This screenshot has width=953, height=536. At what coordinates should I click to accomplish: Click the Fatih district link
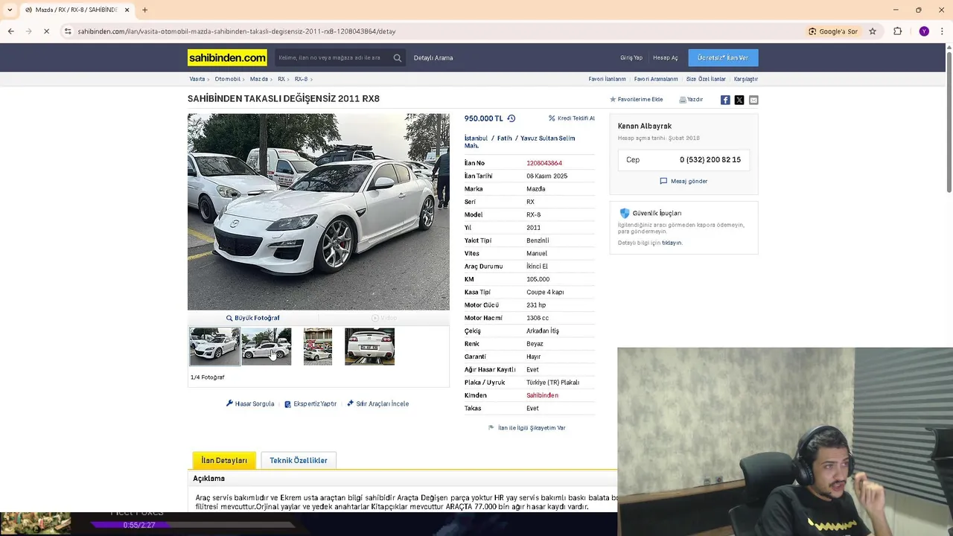(505, 138)
